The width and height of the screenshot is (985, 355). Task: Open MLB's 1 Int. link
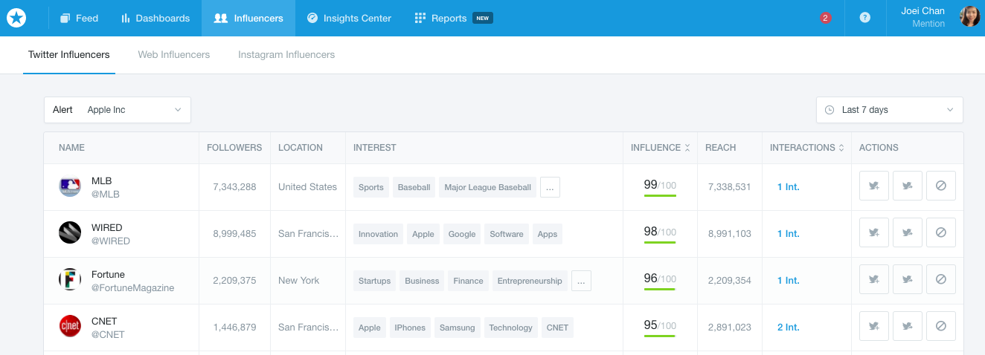(x=789, y=187)
